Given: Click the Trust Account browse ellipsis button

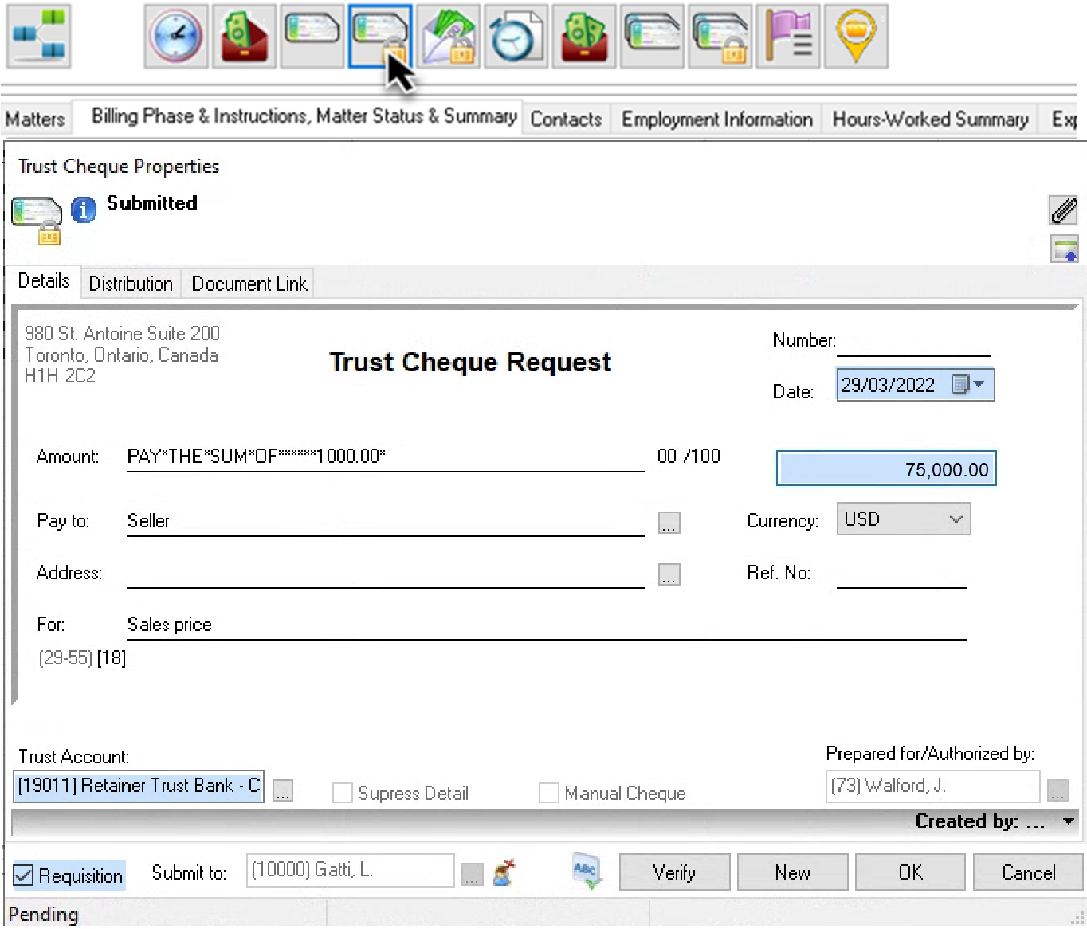Looking at the screenshot, I should pos(283,790).
